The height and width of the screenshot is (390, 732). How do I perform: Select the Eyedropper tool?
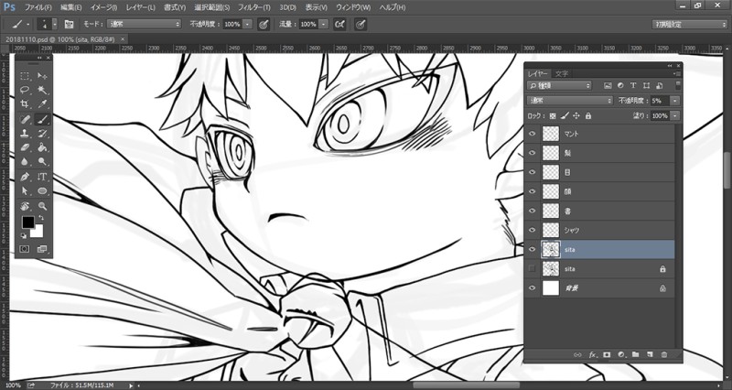click(x=42, y=104)
